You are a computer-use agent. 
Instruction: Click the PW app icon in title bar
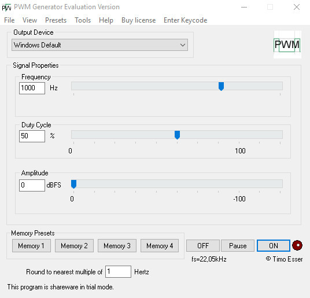tap(6, 8)
